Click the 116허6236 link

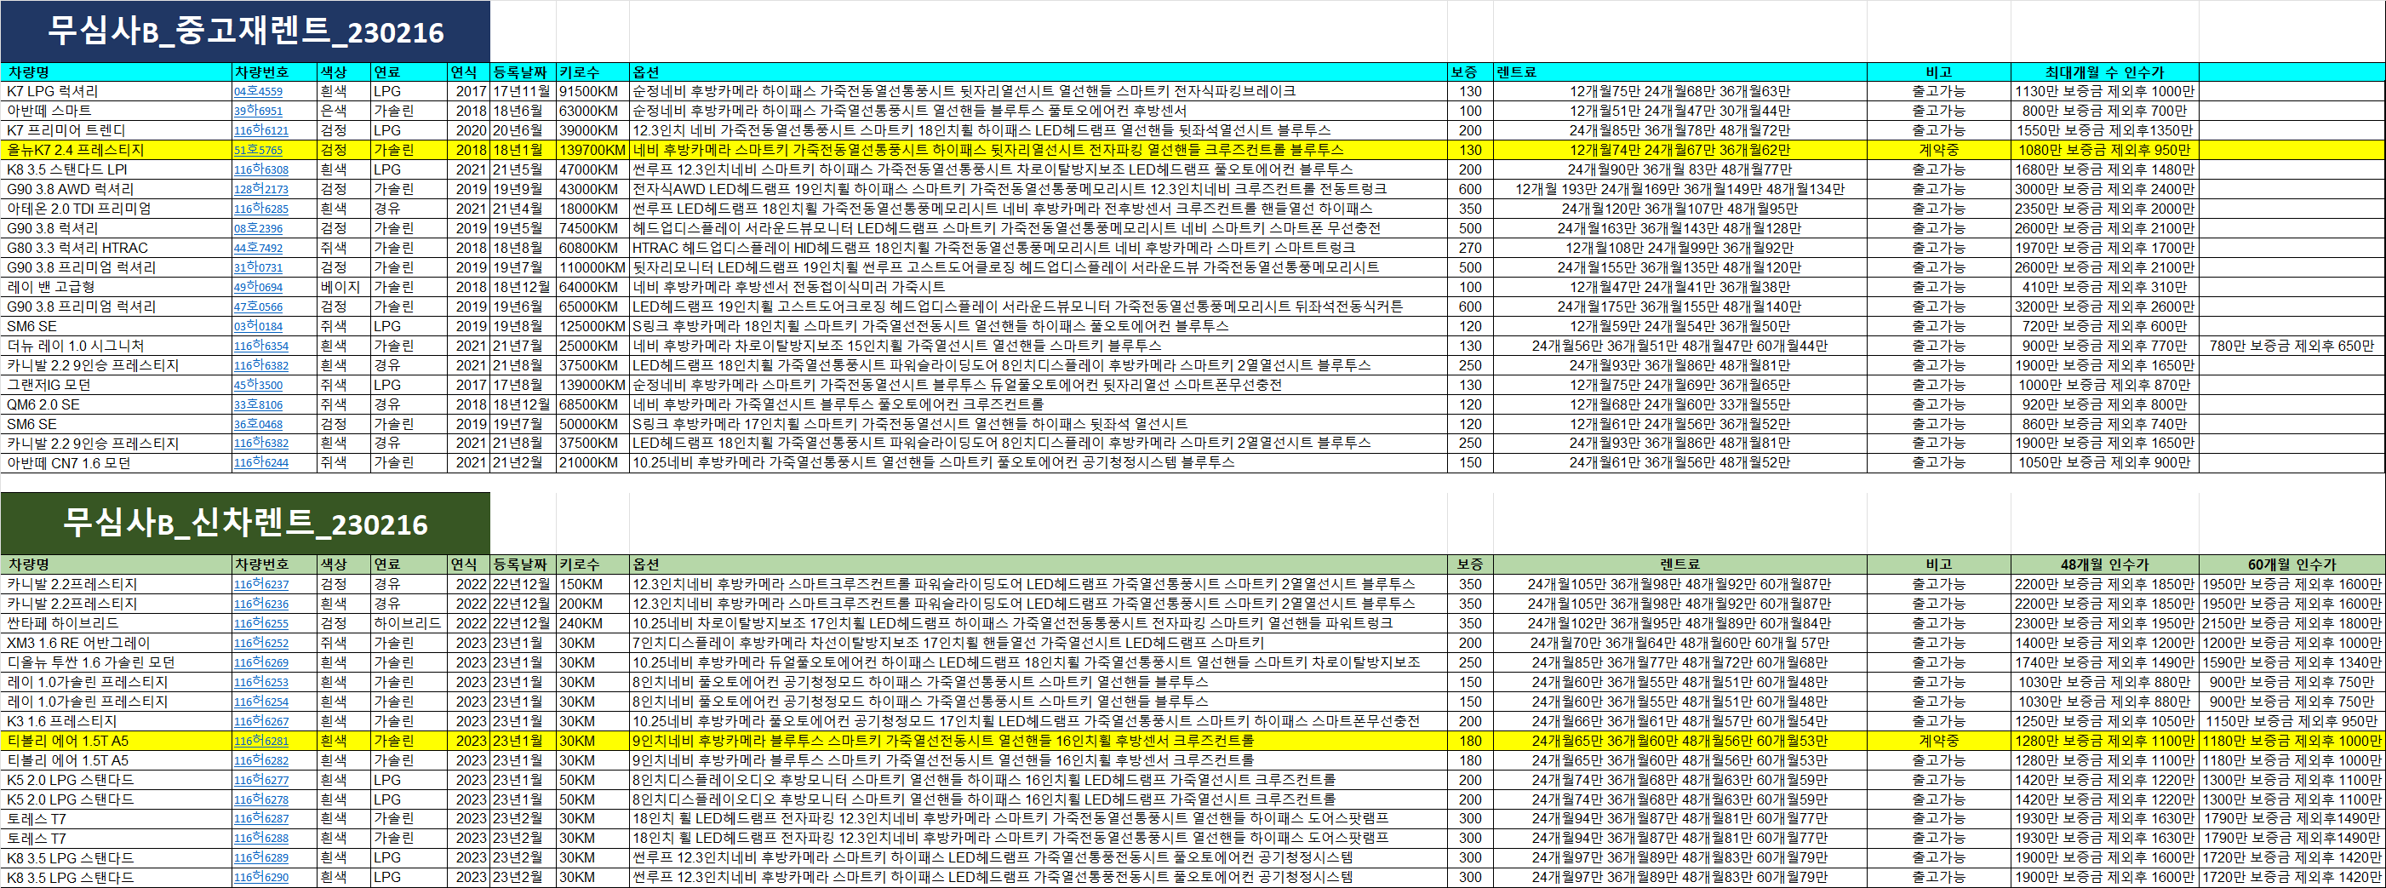tap(261, 604)
